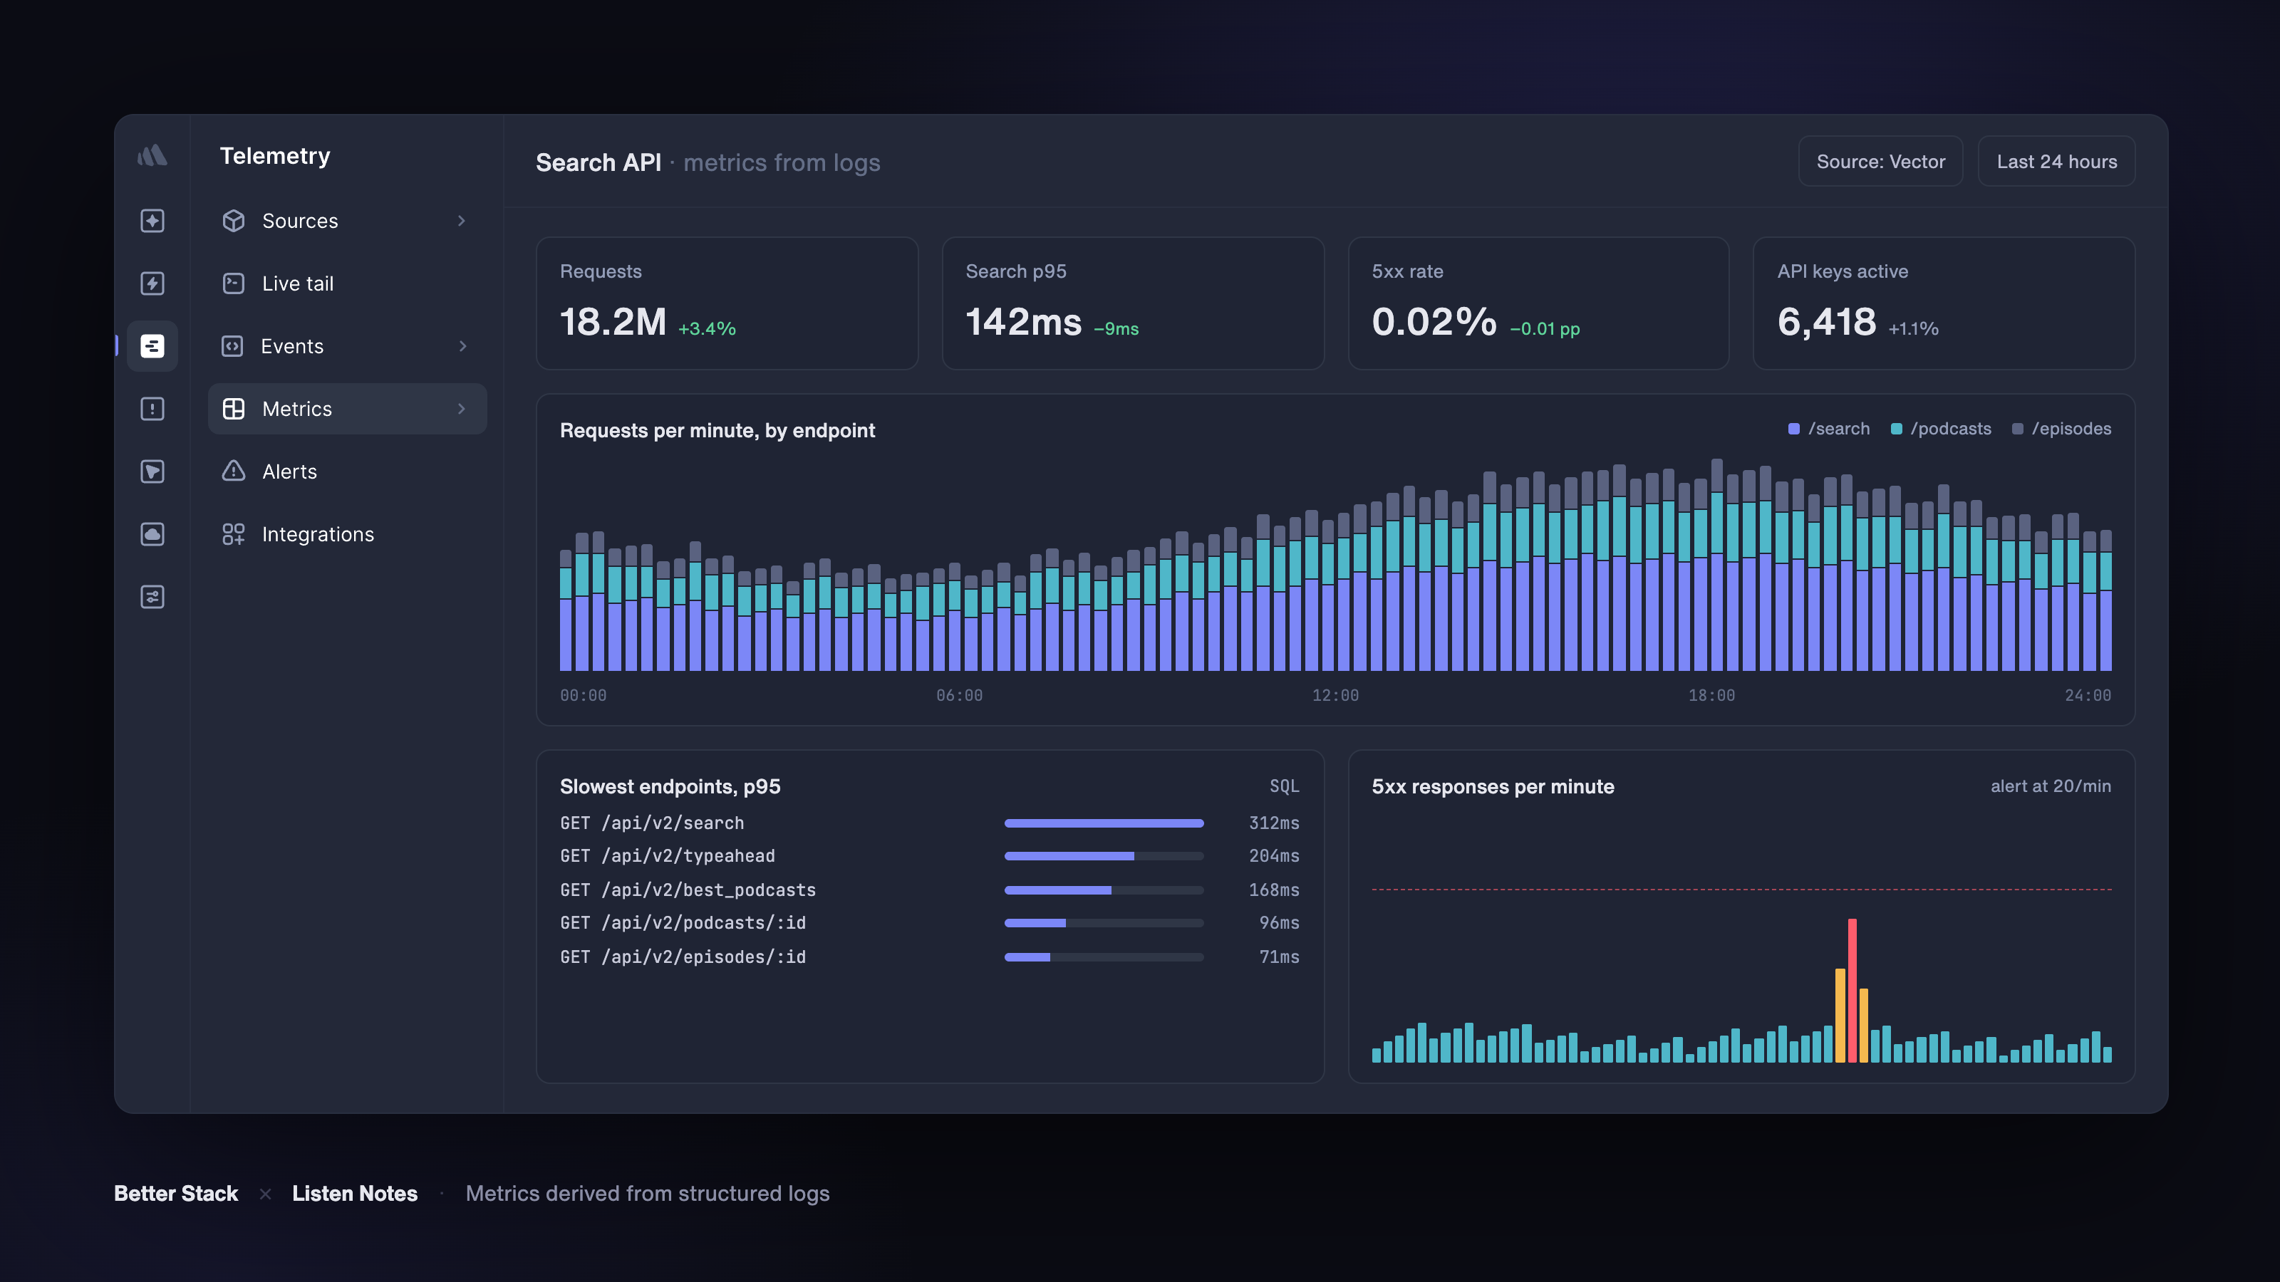Click the 96ms latency value
The image size is (2280, 1282).
pyautogui.click(x=1279, y=923)
